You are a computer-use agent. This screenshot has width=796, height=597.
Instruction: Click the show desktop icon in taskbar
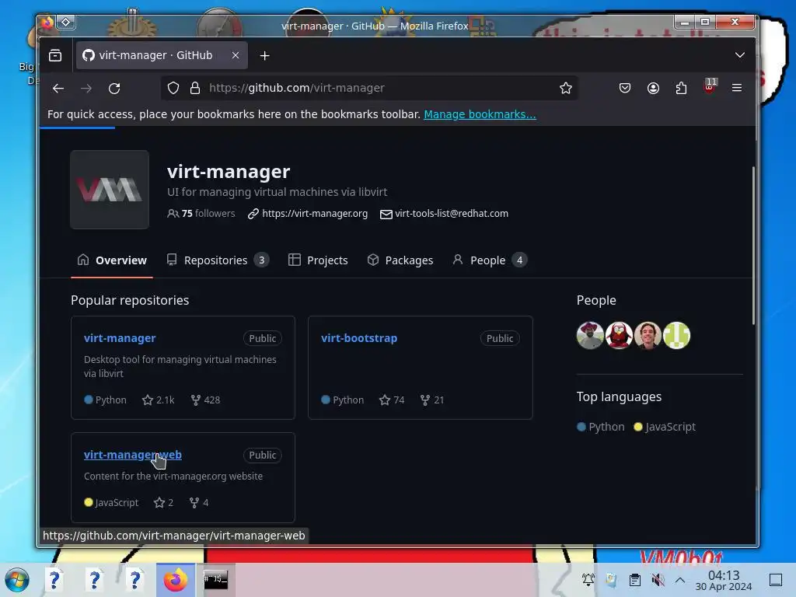pyautogui.click(x=776, y=580)
